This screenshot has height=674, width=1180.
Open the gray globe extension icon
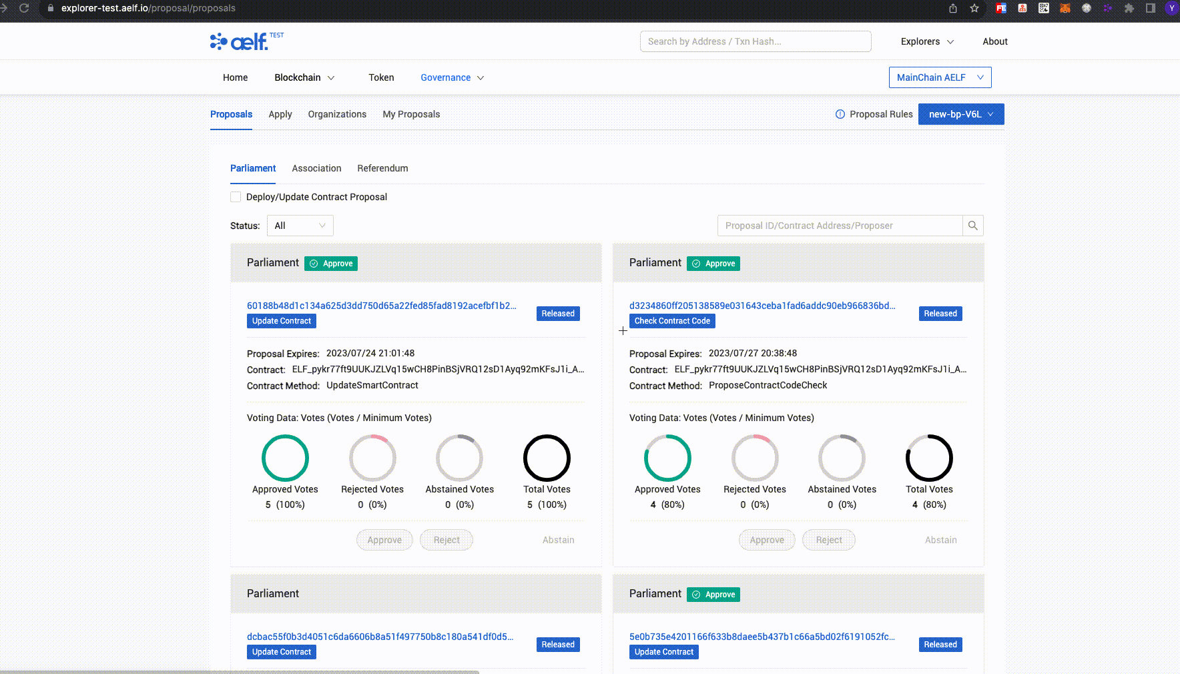tap(1087, 8)
